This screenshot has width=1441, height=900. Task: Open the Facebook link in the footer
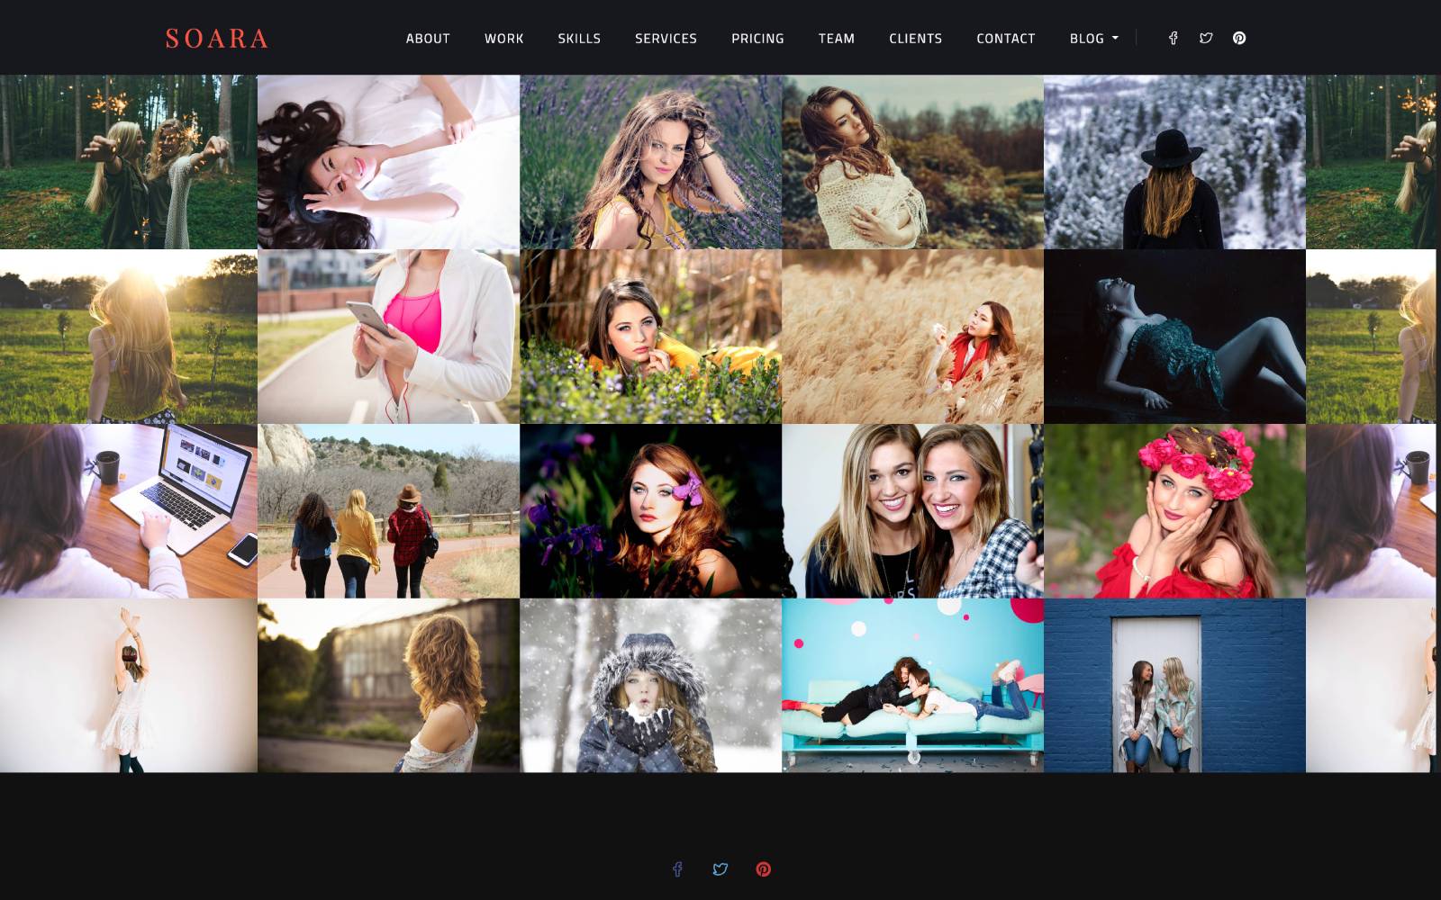[x=677, y=868]
